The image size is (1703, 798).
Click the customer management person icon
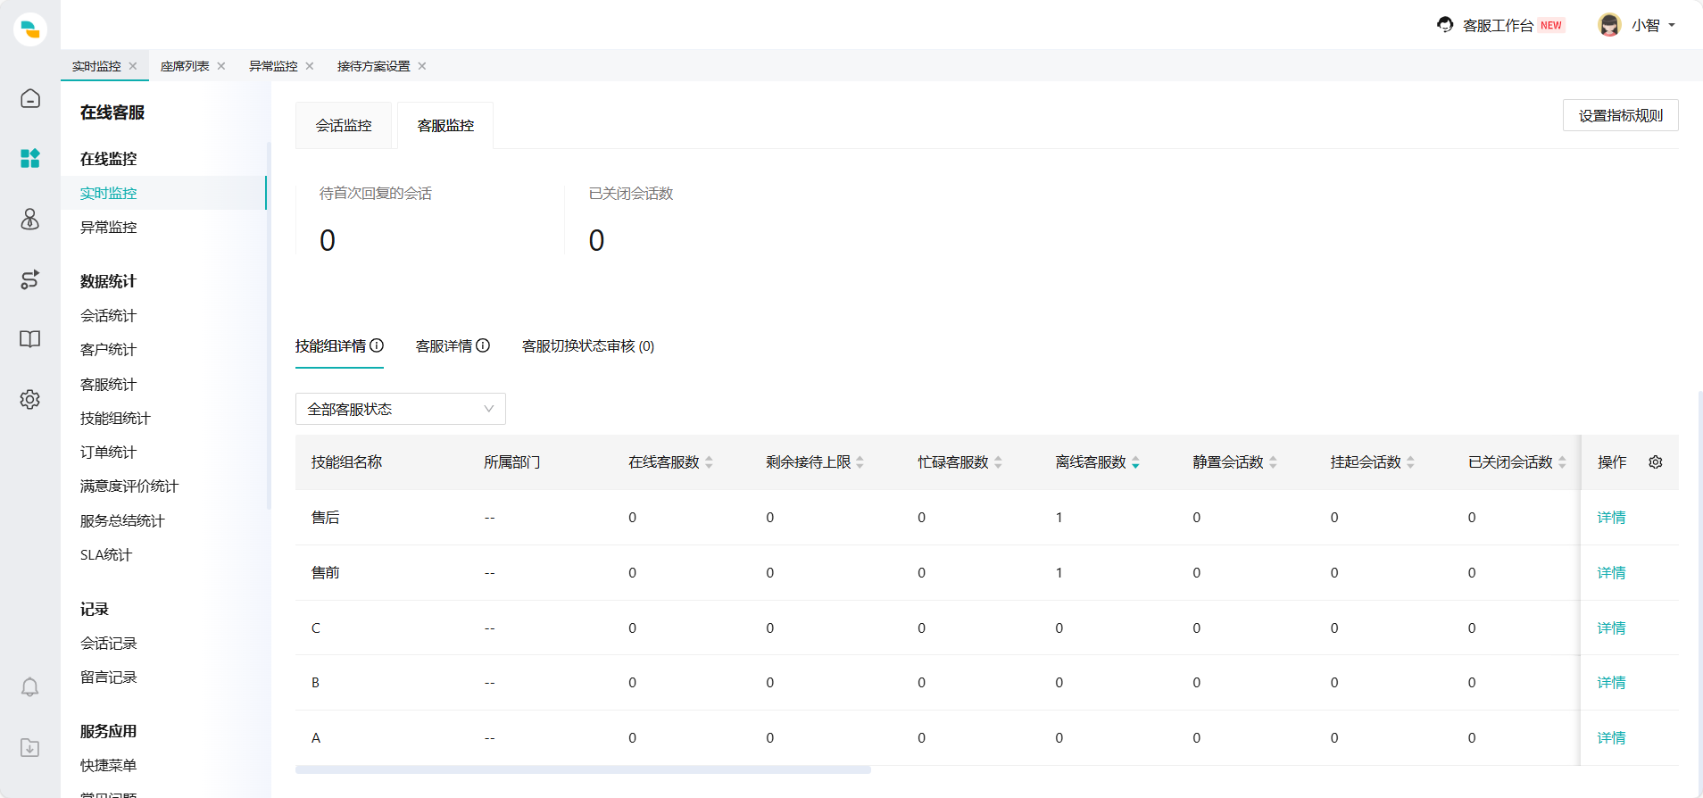coord(30,220)
